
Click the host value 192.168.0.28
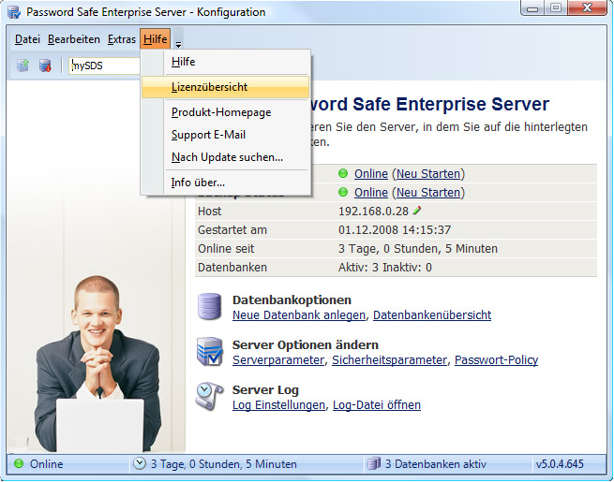(373, 212)
